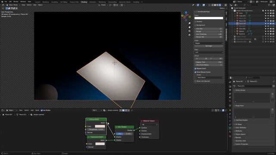
Task: Open the Tool properties tab icon
Action: click(230, 82)
